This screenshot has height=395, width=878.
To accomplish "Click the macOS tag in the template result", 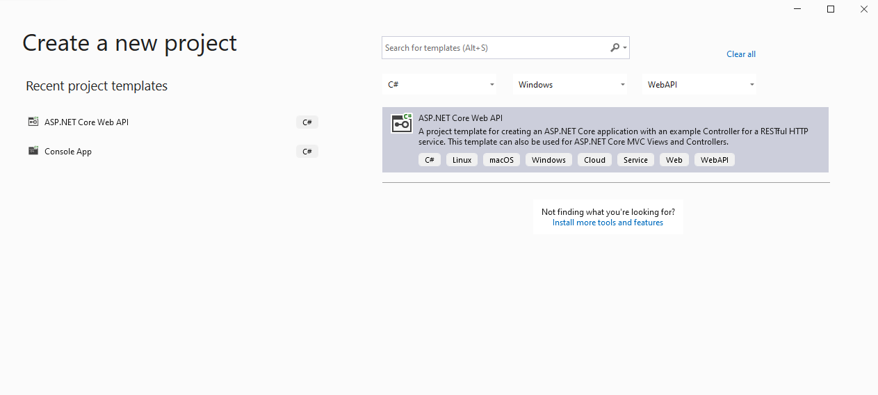I will coord(501,160).
